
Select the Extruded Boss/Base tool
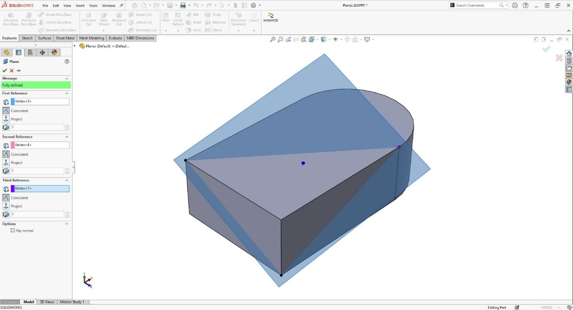point(10,19)
